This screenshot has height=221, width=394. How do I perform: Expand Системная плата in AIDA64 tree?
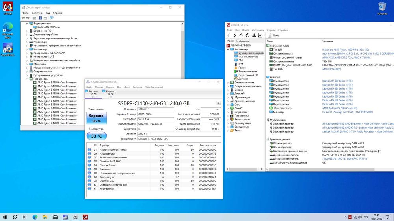click(x=228, y=83)
